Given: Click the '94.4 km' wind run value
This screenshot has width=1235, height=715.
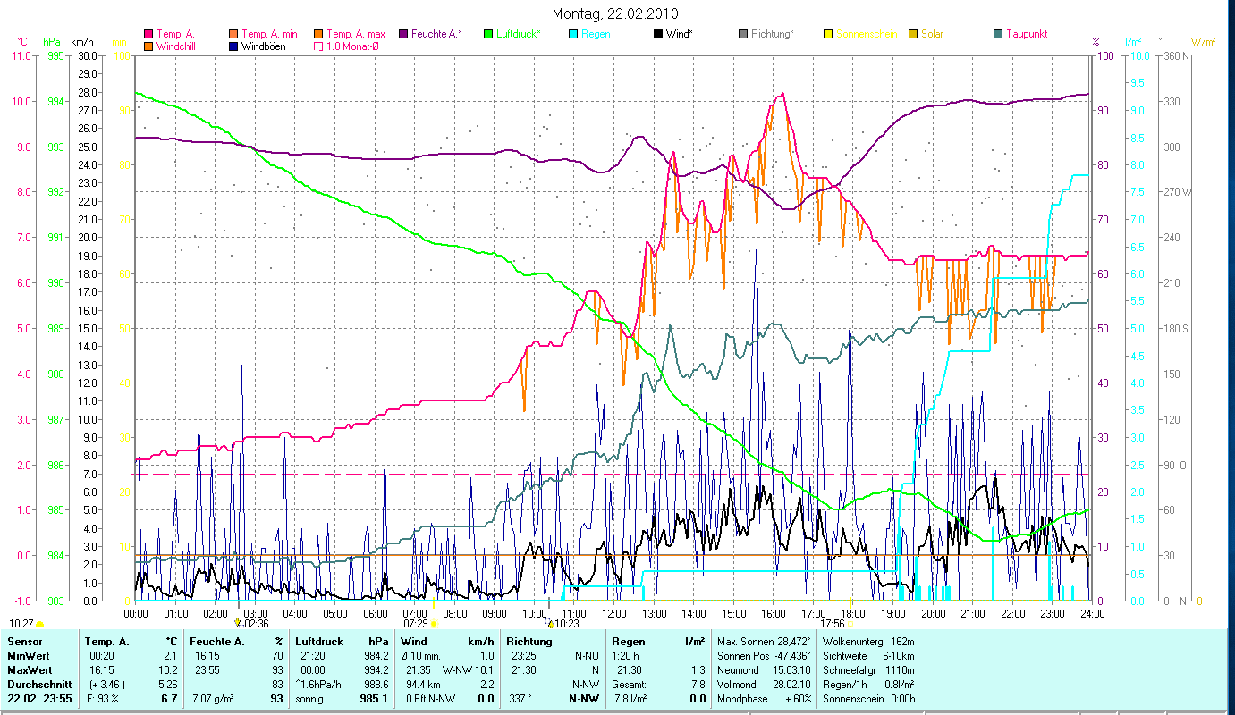Looking at the screenshot, I should (424, 684).
